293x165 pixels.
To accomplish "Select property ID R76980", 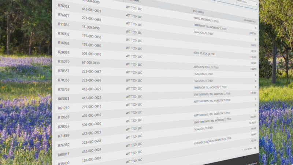I will [x=63, y=145].
